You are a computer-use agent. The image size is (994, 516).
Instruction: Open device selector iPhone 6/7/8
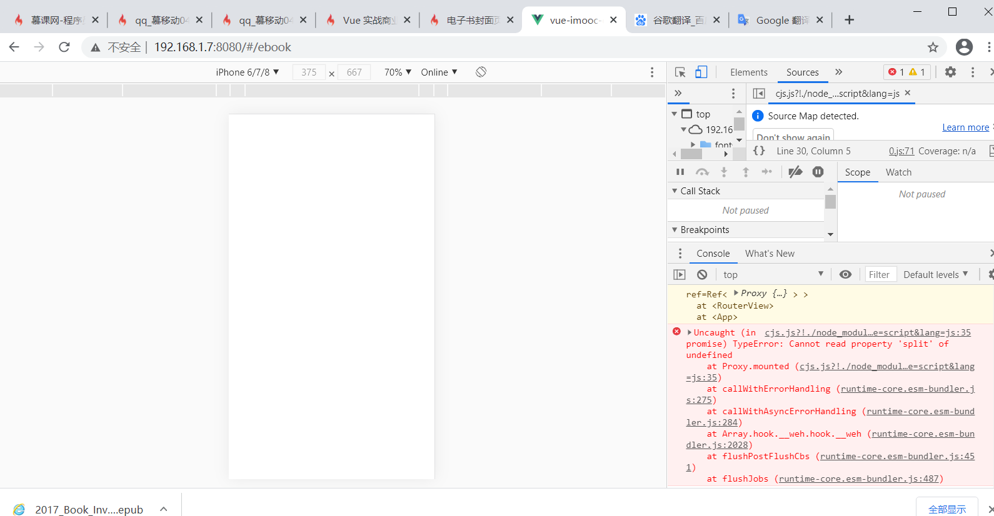[248, 72]
